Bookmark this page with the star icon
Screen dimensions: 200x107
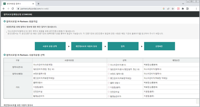coord(173,9)
